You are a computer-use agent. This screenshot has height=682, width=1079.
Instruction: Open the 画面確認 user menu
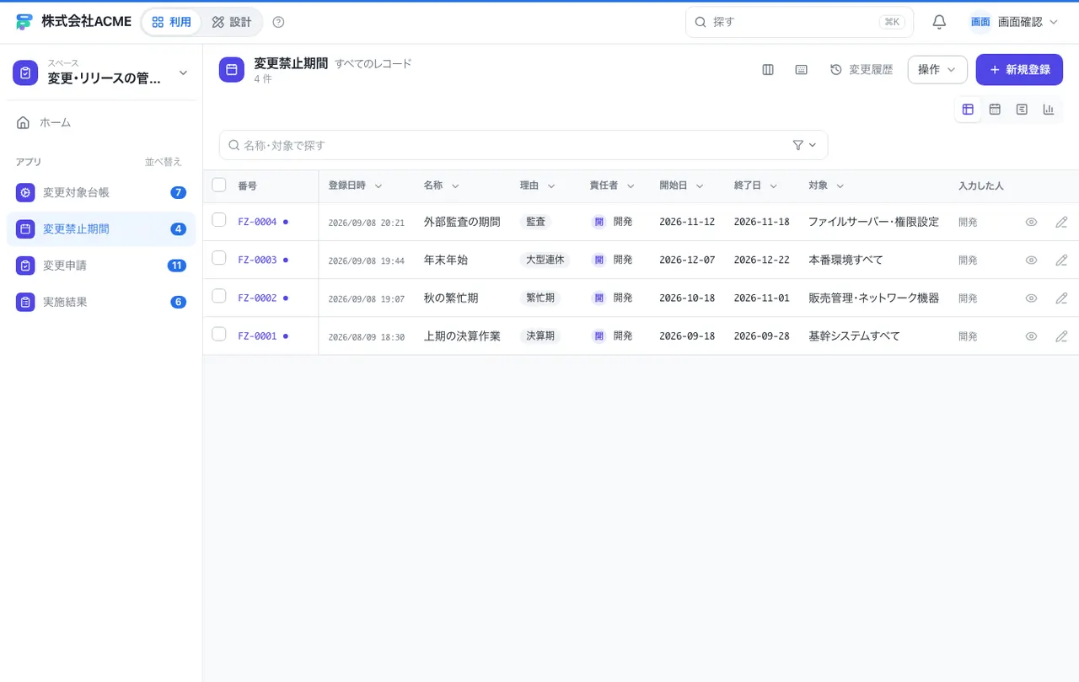tap(1013, 22)
